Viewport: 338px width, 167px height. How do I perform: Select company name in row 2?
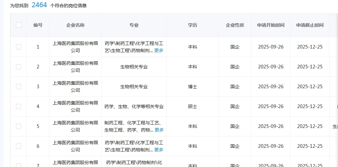click(76, 67)
